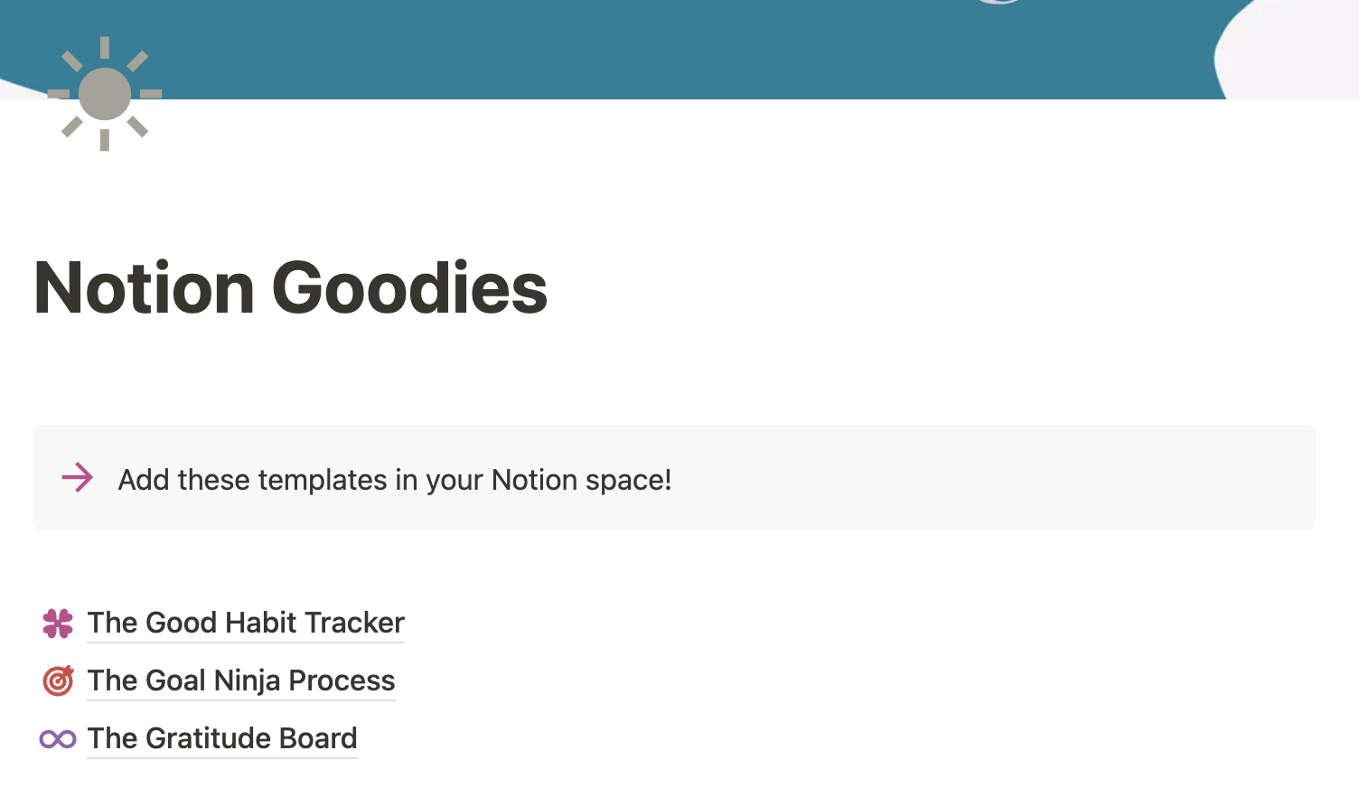Click the word Notion in the page title
The image size is (1359, 788).
point(145,287)
